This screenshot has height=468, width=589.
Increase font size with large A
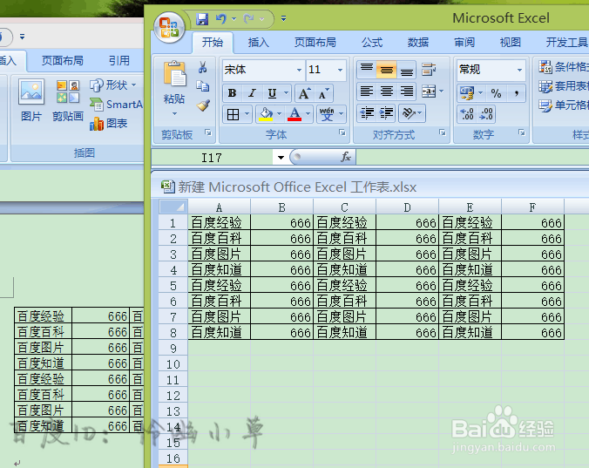304,93
